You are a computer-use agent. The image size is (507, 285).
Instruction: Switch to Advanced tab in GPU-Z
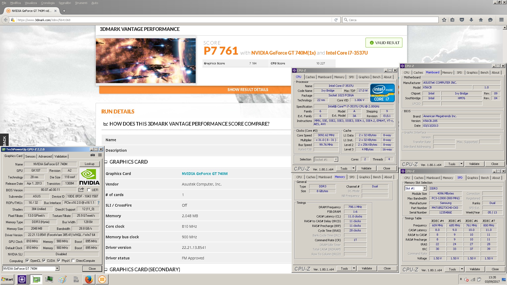coord(45,156)
